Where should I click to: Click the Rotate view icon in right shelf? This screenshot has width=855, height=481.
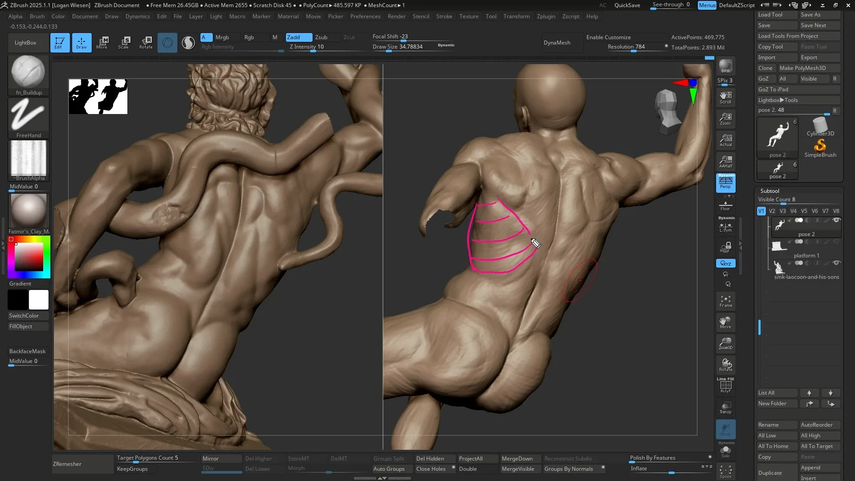tap(725, 365)
